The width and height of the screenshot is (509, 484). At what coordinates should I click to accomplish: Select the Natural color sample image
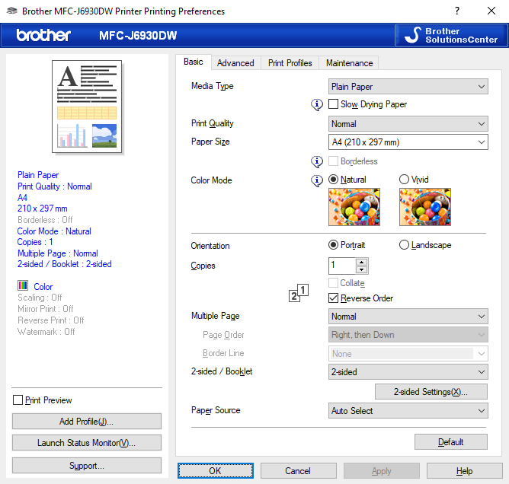pos(354,207)
